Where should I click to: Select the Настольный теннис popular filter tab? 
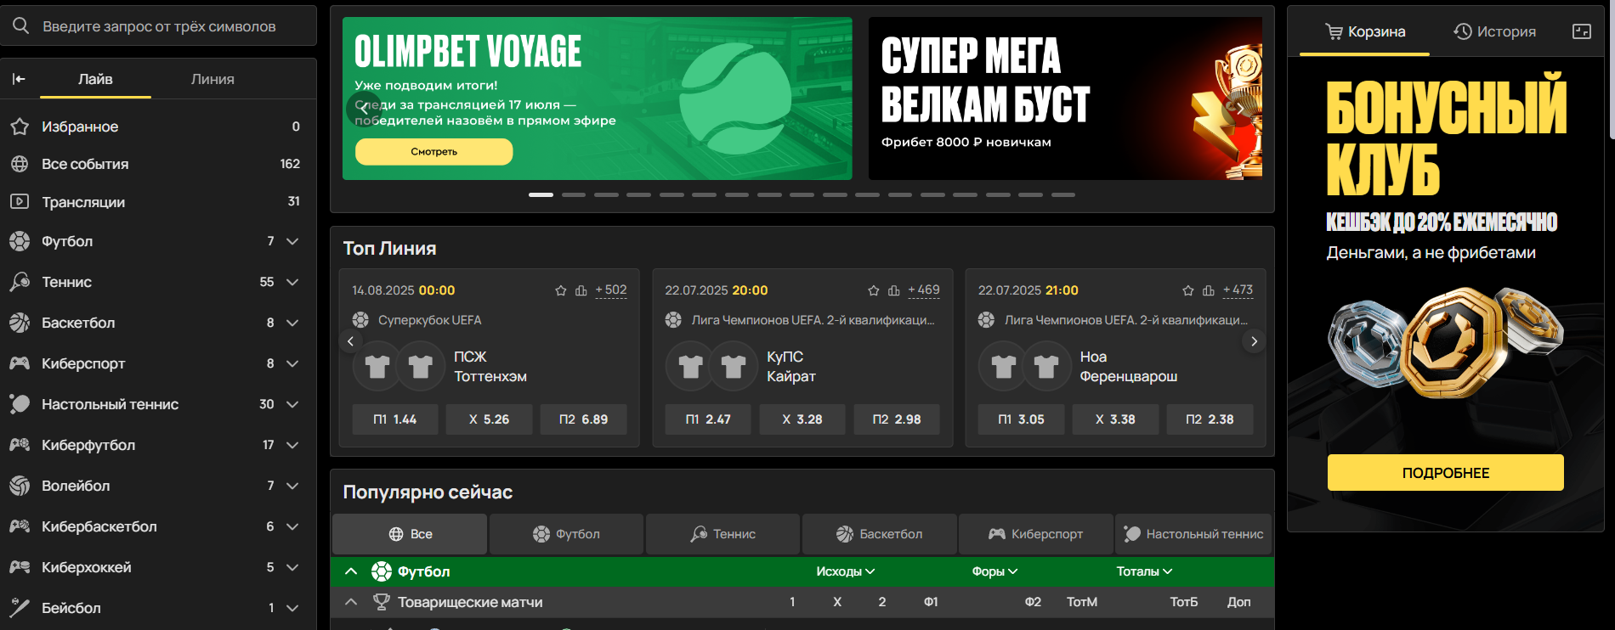tap(1193, 534)
